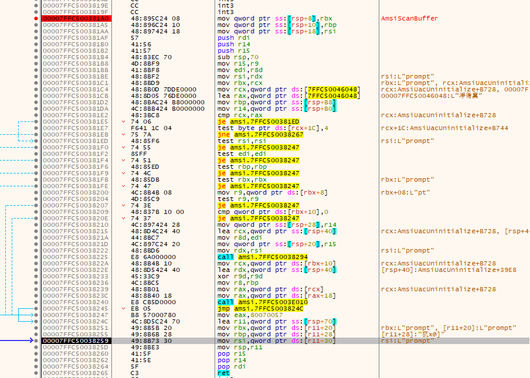Set breakpoint dot on the push rdi row
Screen dimensions: 530x378
pyautogui.click(x=36, y=38)
